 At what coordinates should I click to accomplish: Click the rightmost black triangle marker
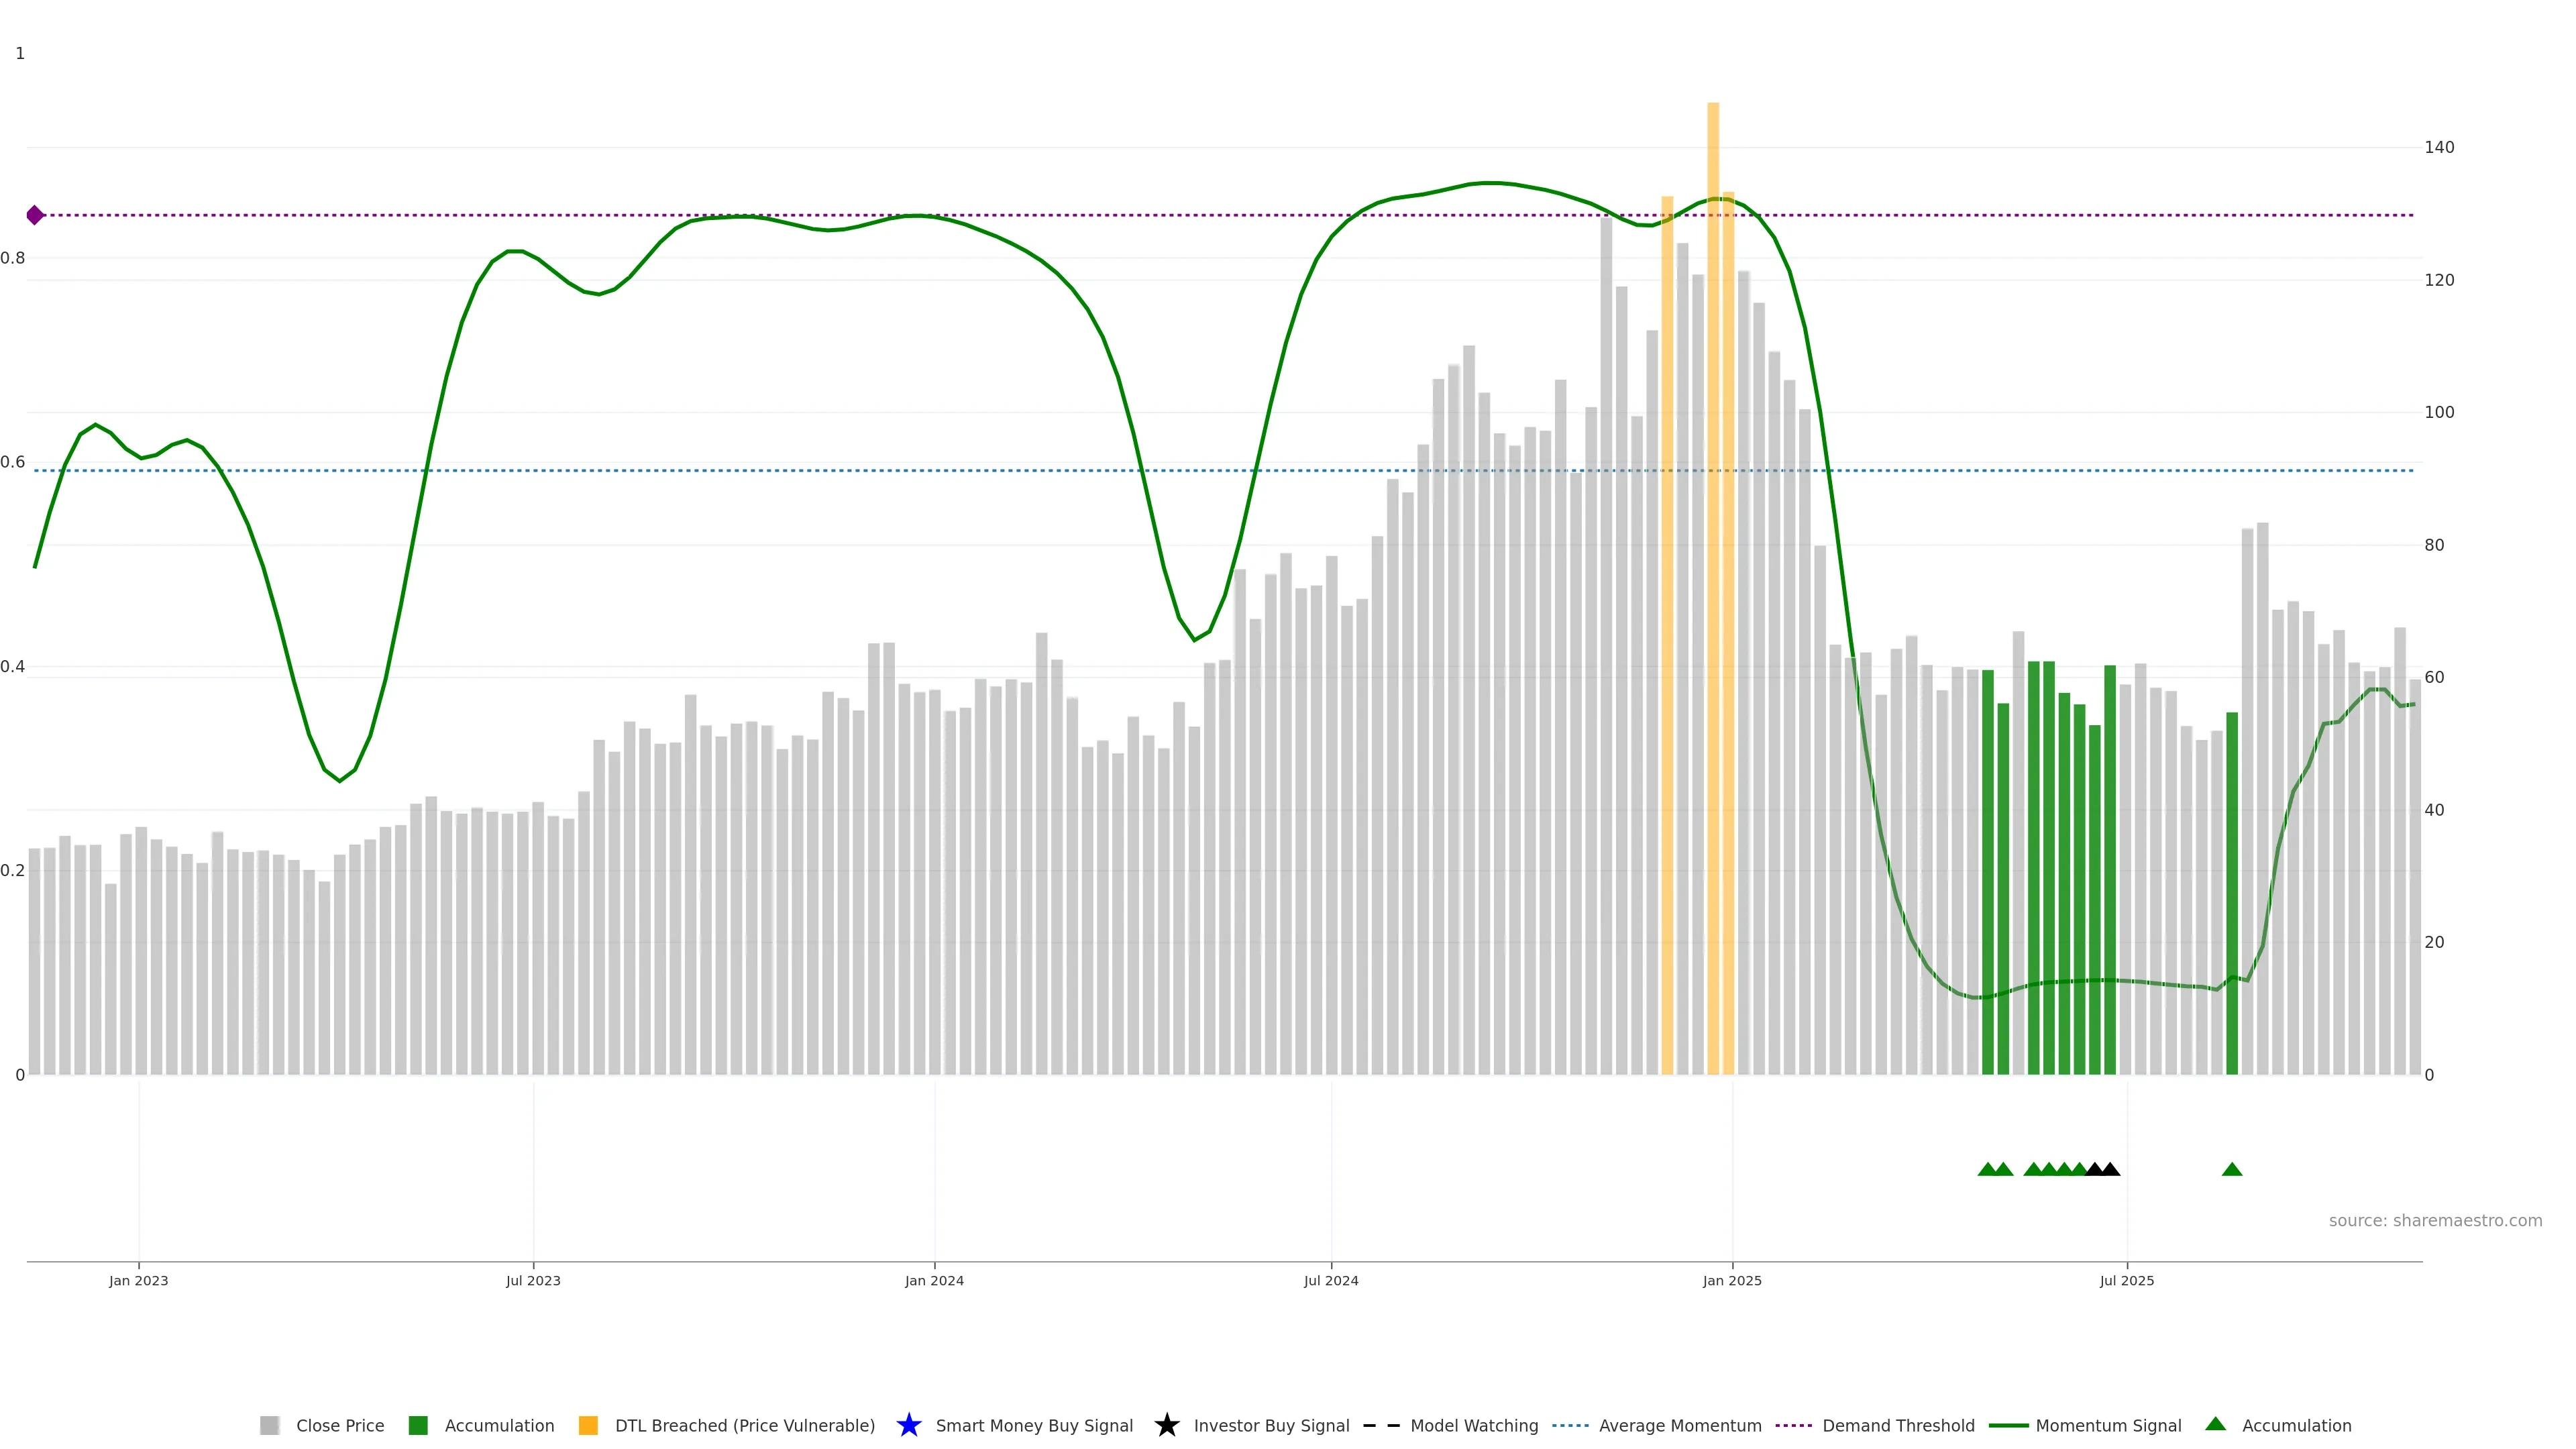2110,1169
